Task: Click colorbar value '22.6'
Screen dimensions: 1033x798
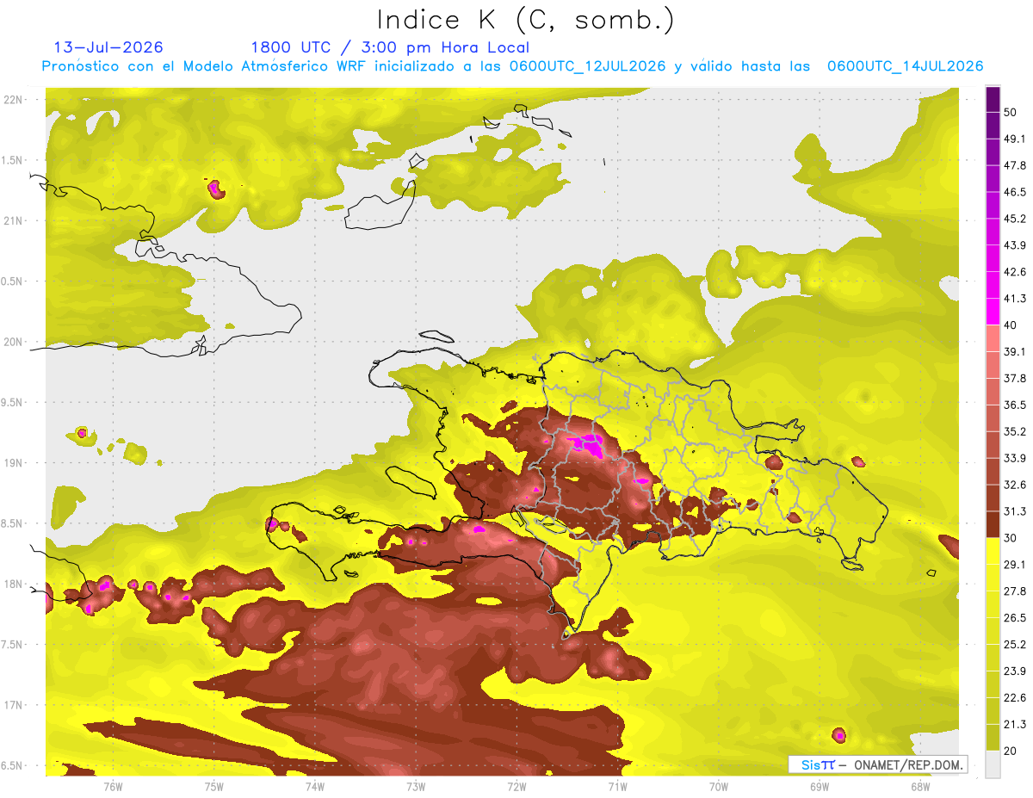Action: click(1016, 698)
